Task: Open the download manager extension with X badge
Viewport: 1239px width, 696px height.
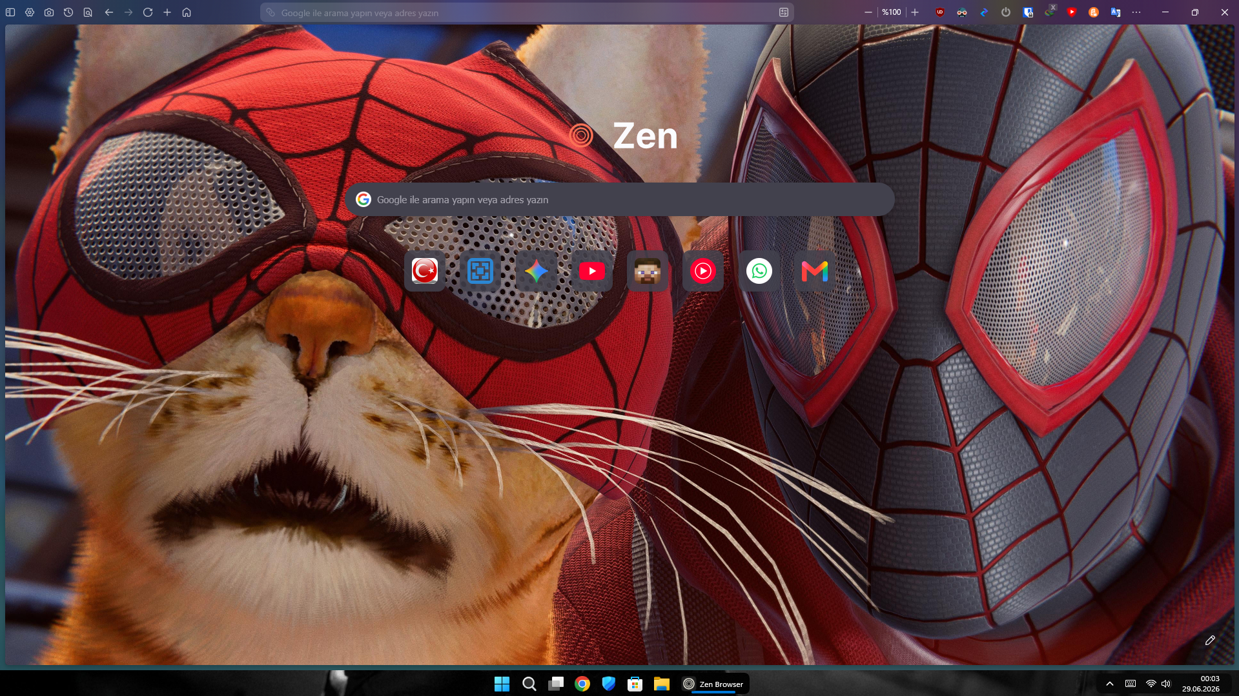Action: 1050,12
